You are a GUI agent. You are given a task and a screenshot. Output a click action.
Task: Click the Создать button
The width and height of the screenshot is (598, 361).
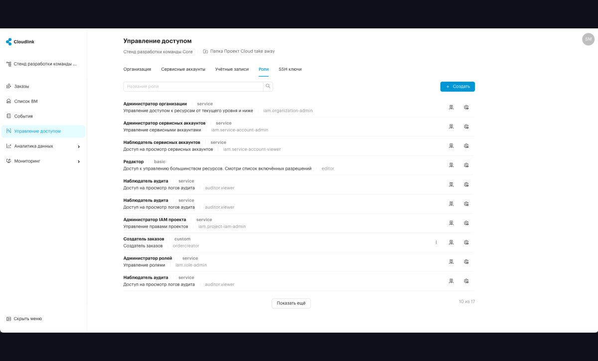click(x=457, y=87)
